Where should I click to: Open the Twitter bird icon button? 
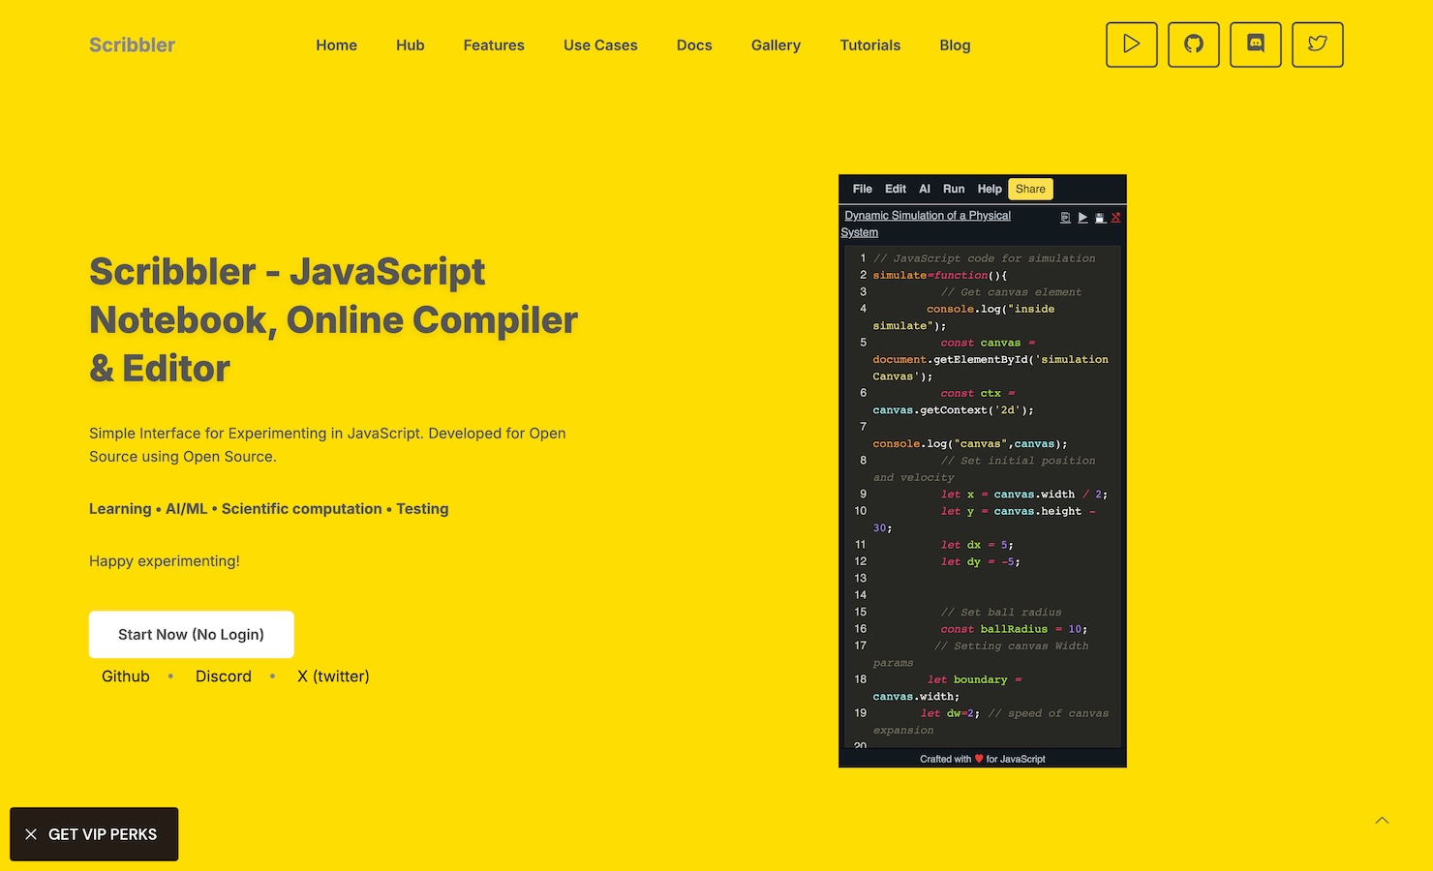[1317, 45]
